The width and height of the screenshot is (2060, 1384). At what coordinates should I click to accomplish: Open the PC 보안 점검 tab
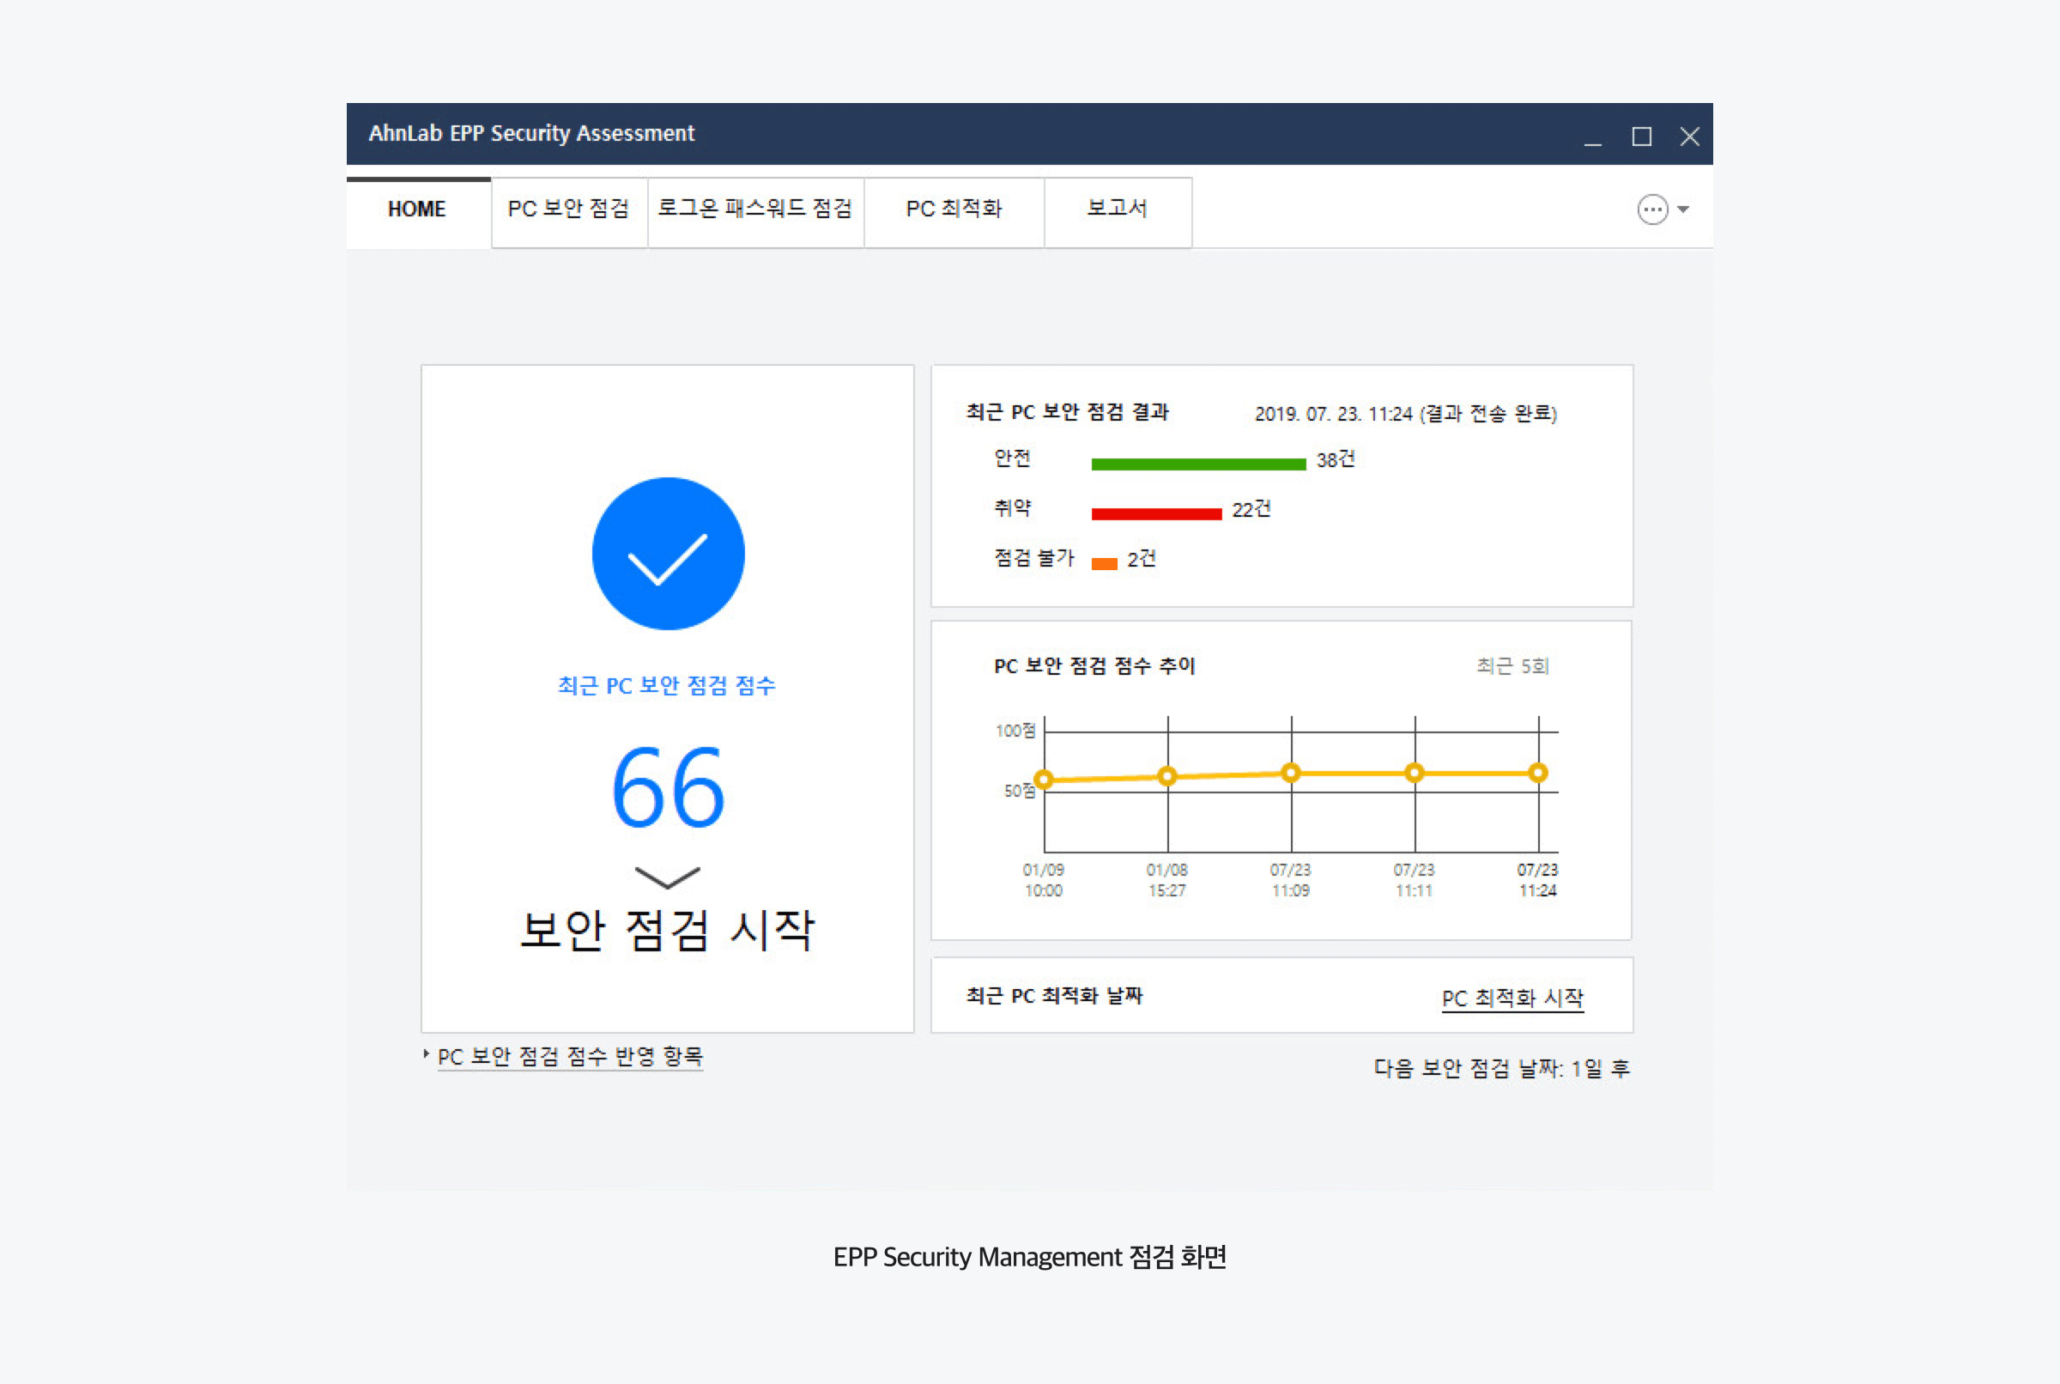pyautogui.click(x=568, y=209)
